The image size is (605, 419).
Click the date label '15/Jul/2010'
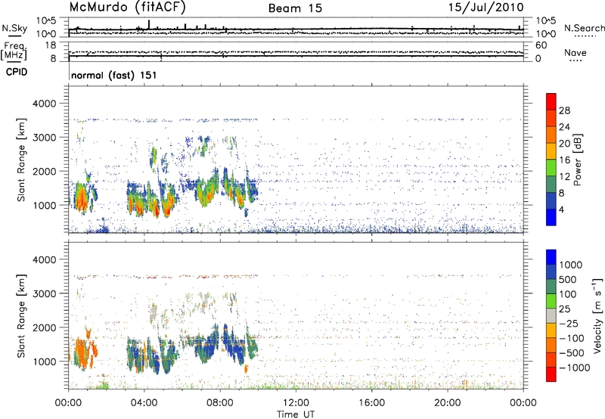coord(486,8)
